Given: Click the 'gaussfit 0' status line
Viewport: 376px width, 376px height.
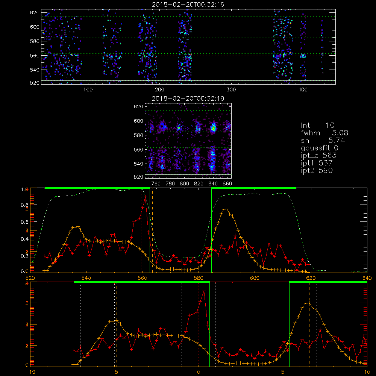Looking at the screenshot, I should click(x=320, y=148).
